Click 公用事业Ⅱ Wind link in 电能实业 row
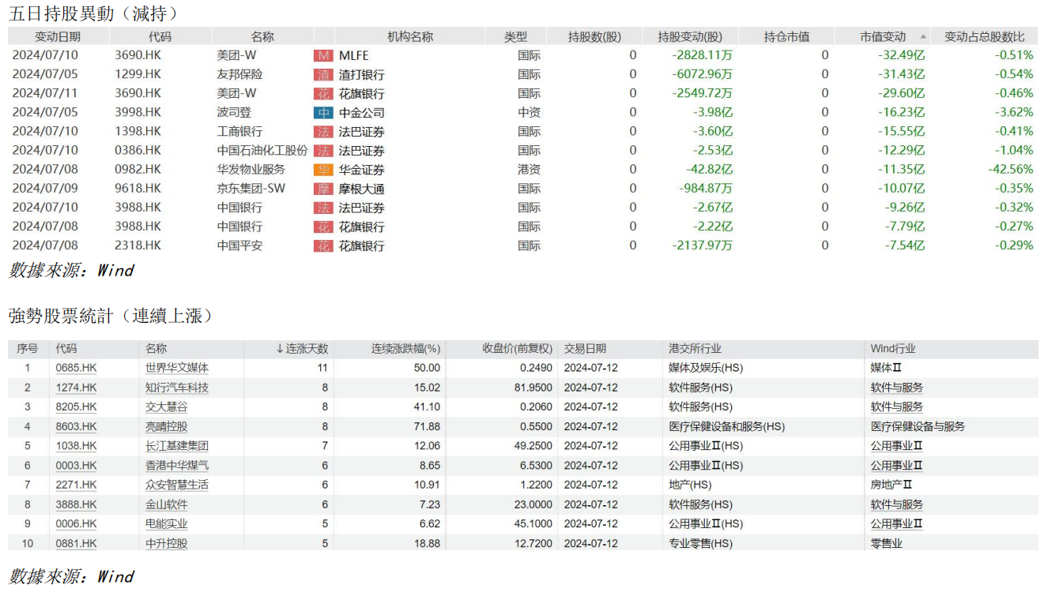The image size is (1048, 596). [x=897, y=524]
